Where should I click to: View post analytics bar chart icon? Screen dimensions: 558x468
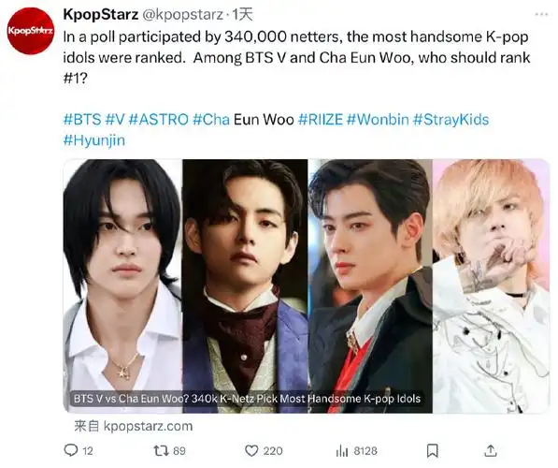pyautogui.click(x=342, y=451)
